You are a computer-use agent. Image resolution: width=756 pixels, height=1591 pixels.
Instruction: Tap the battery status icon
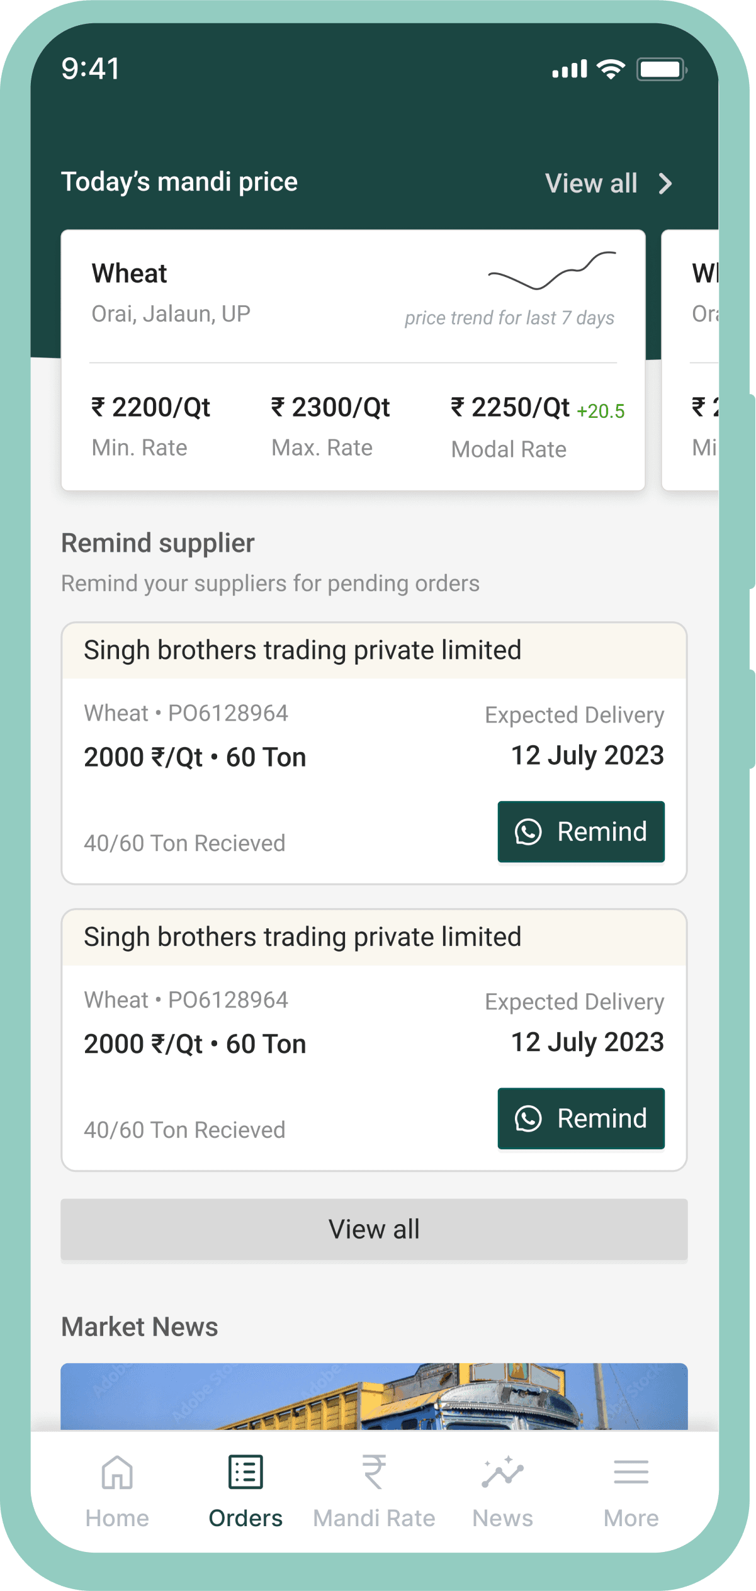662,69
